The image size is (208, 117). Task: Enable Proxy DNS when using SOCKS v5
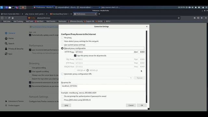tap(62, 100)
